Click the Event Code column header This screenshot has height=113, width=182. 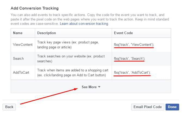click(x=124, y=33)
